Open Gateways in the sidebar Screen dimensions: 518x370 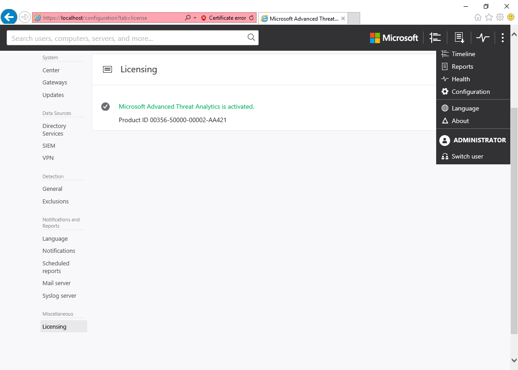54,83
